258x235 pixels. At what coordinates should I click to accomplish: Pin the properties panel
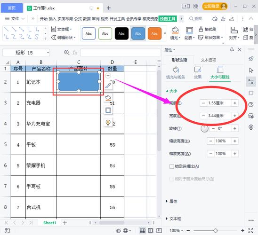click(x=232, y=50)
